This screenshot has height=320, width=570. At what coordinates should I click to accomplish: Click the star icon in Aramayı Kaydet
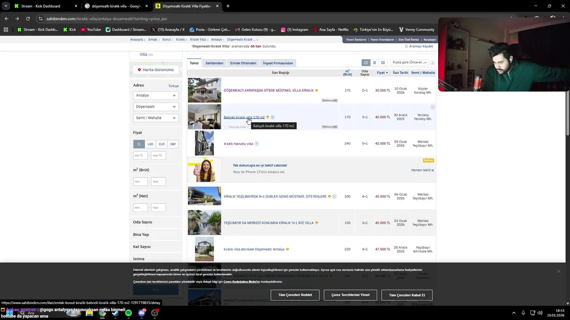407,46
